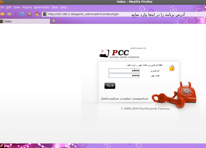This screenshot has width=206, height=148.
Task: Reload the page with the refresh icon
Action: [22, 14]
